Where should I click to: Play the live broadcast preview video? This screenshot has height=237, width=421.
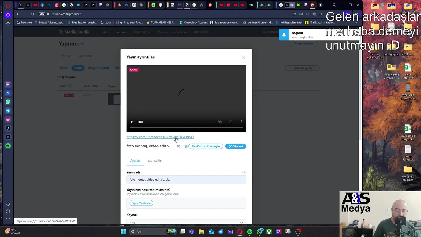[x=132, y=122]
